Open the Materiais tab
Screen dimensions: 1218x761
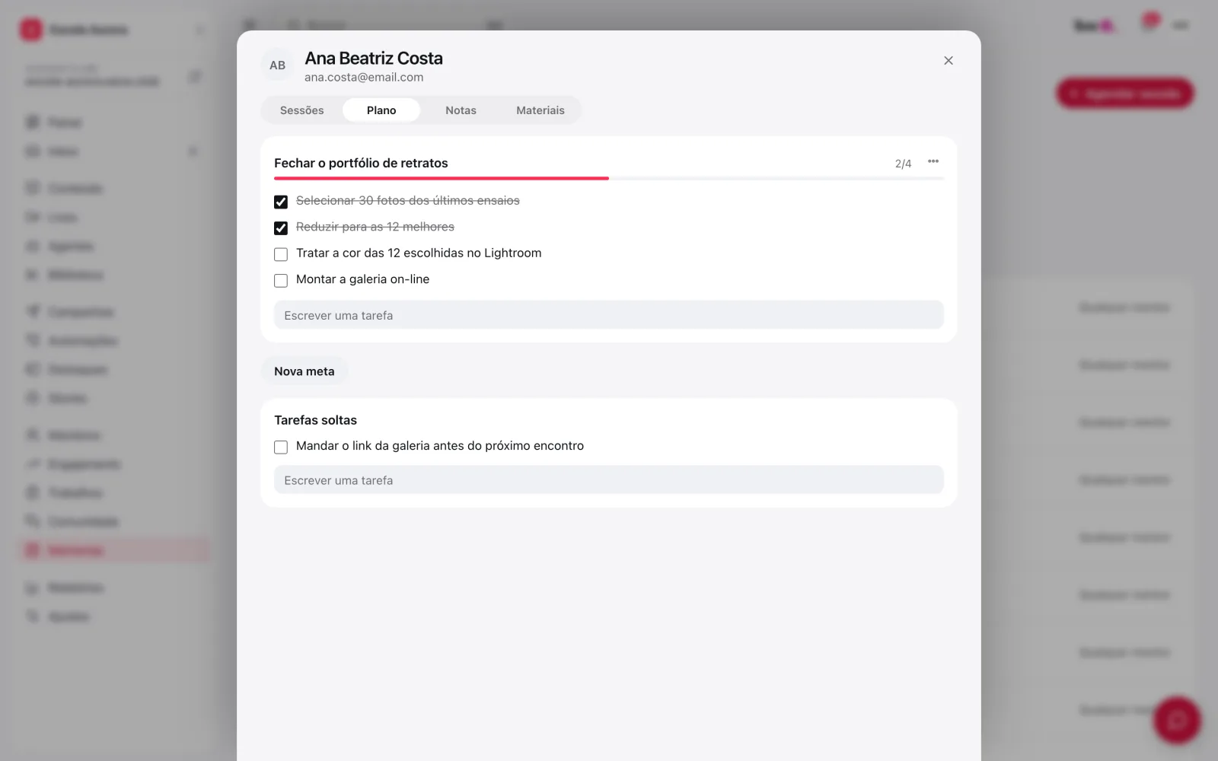point(540,110)
